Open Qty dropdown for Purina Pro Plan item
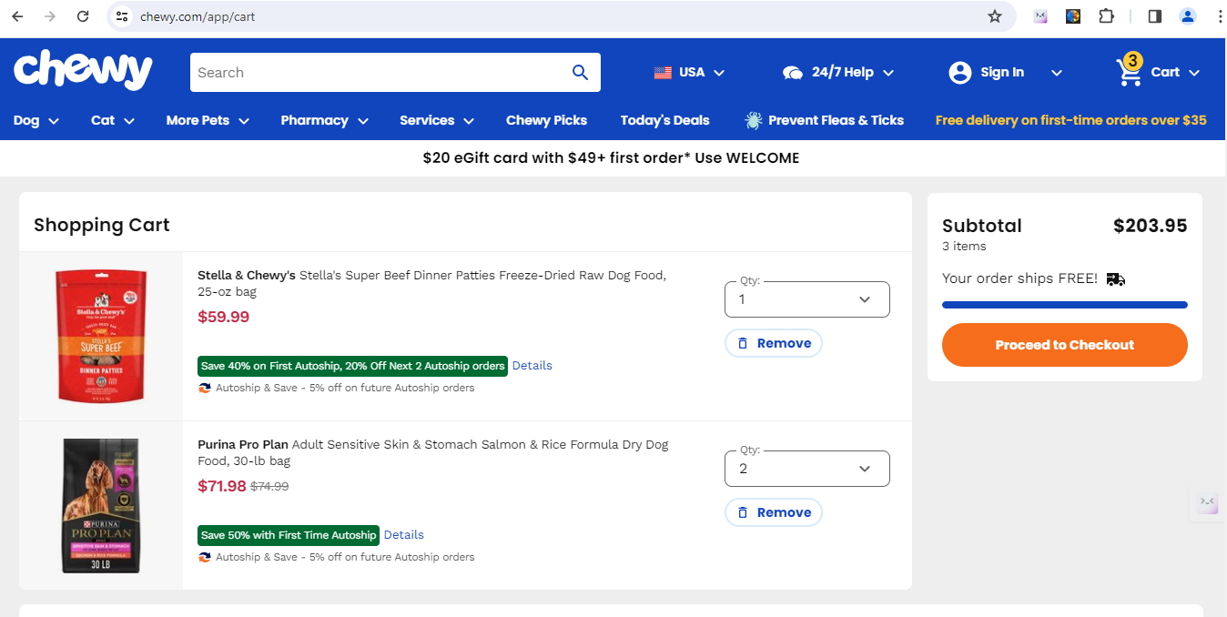The height and width of the screenshot is (617, 1227). click(807, 469)
